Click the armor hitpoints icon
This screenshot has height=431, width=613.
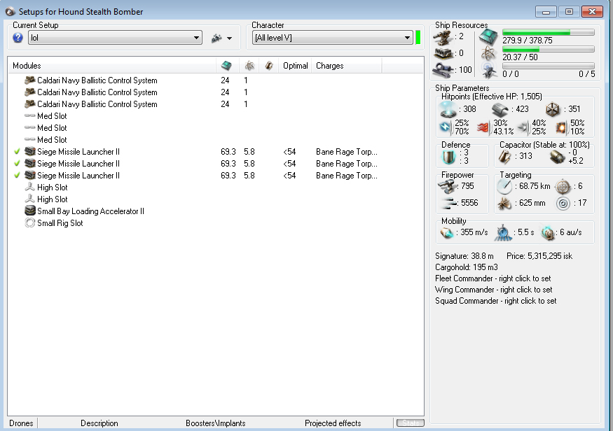[x=500, y=110]
